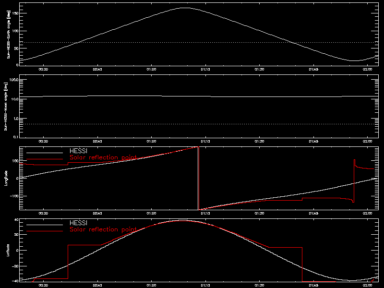This screenshot has height=288, width=384.
Task: Click the red legend line sample on Longitude plot
Action: tap(45, 159)
